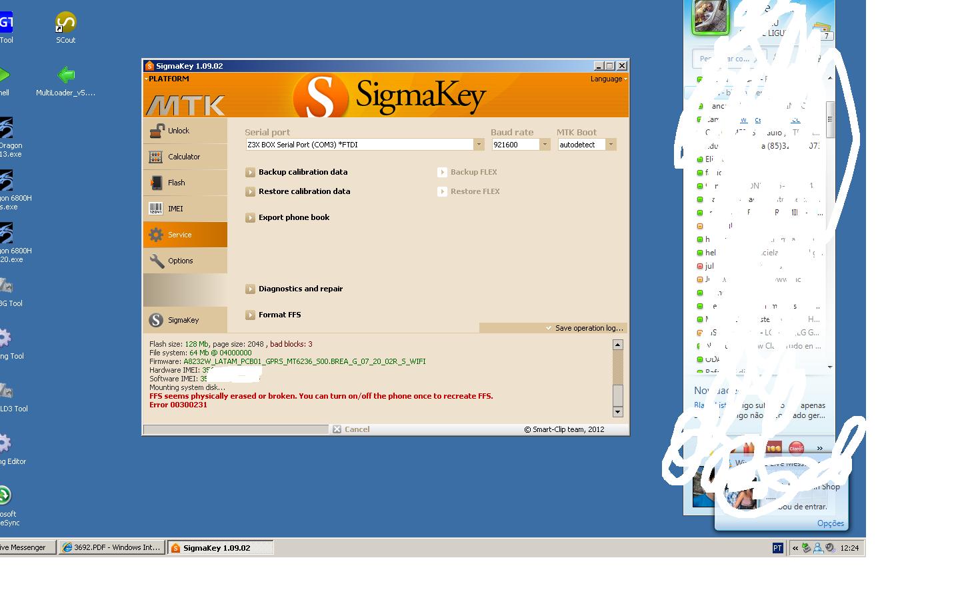This screenshot has height=600, width=960.
Task: Click the MultiLoader_v5 desktop icon
Action: (x=65, y=81)
